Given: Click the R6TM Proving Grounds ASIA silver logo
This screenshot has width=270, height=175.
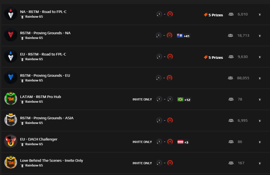Looking at the screenshot, I should coord(10,120).
